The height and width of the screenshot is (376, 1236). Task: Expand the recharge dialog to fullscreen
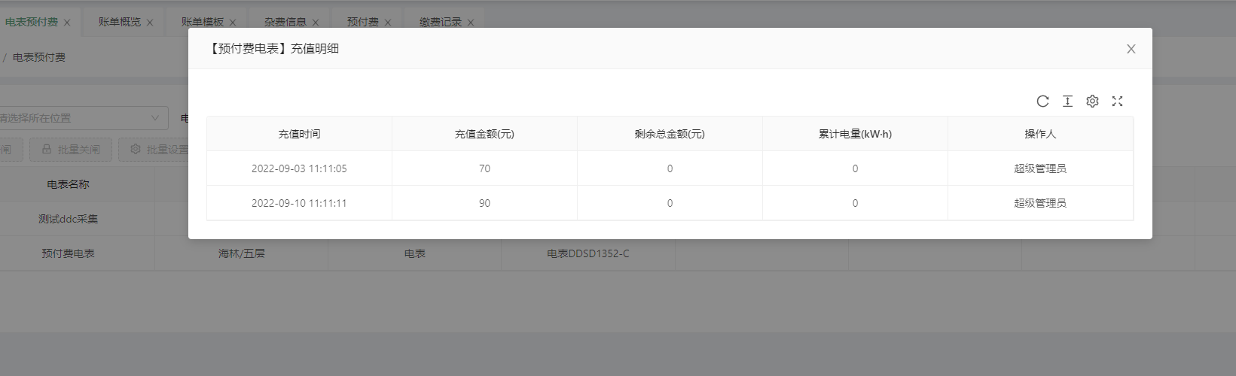point(1117,101)
